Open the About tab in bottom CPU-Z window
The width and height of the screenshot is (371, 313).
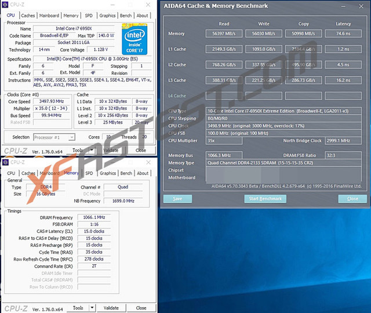point(143,173)
